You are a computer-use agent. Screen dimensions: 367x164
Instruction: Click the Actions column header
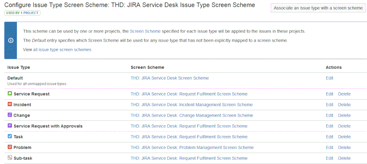pos(334,67)
